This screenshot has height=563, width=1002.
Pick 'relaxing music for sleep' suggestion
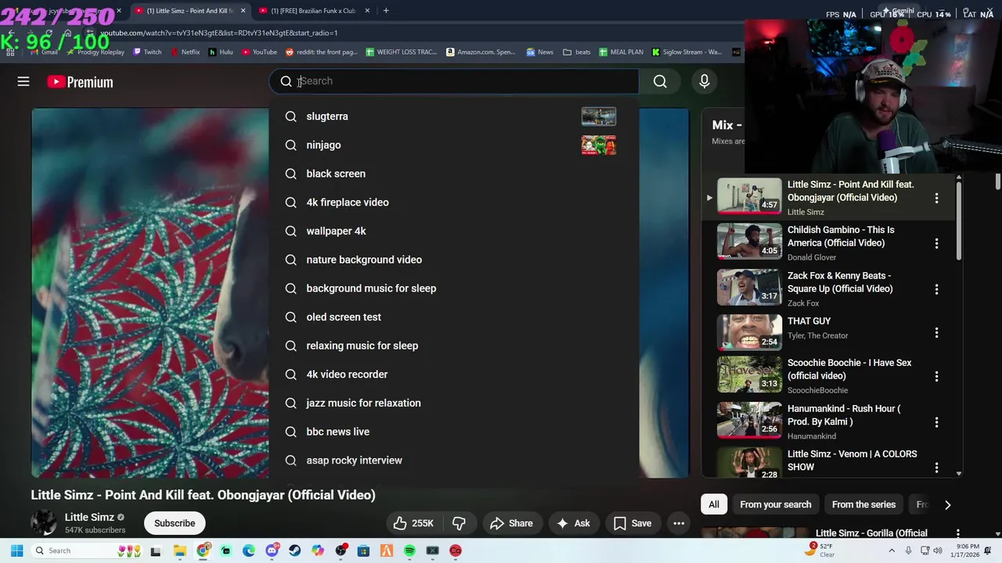tap(454, 346)
